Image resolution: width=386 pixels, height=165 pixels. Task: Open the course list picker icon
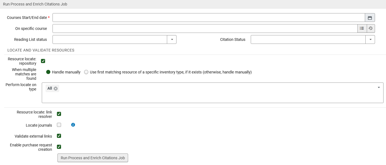point(362,29)
